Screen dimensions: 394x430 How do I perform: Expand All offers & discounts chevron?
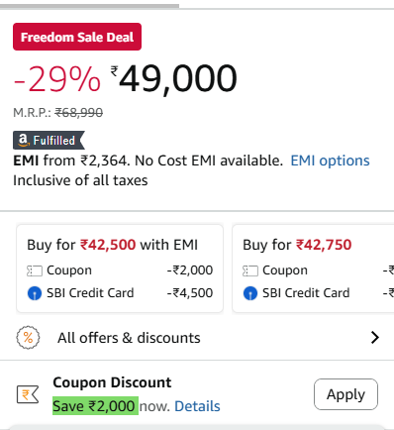[375, 338]
